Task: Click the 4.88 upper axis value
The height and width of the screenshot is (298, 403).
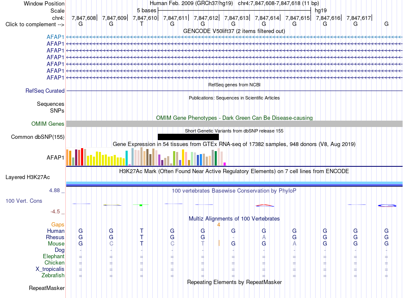Action: [x=54, y=190]
